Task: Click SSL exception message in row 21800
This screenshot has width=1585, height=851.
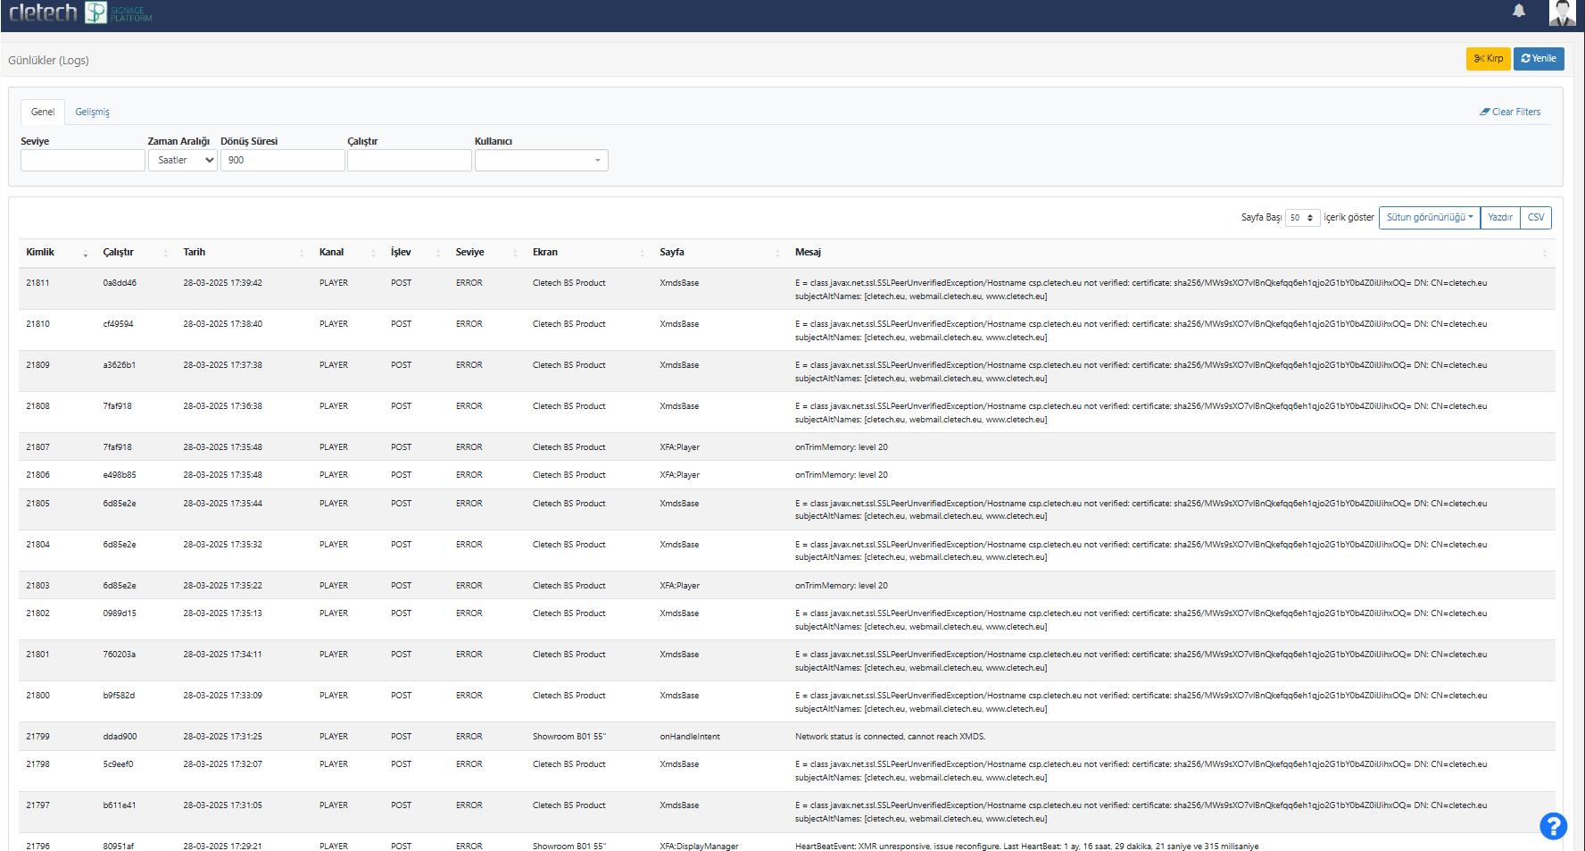Action: pos(1141,702)
